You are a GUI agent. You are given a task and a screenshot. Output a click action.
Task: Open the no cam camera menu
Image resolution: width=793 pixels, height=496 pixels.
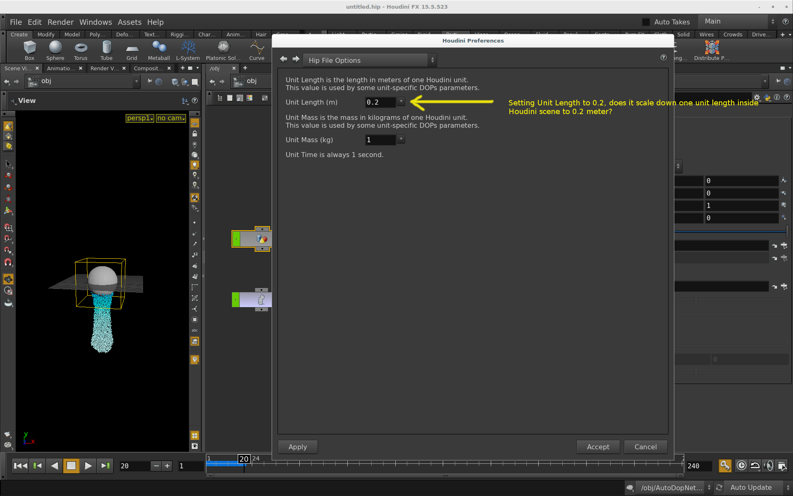tap(171, 118)
